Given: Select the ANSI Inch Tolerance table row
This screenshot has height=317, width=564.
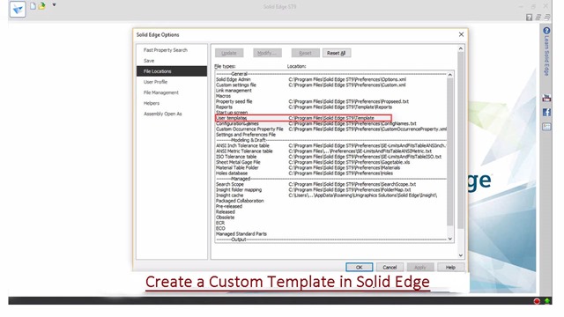Looking at the screenshot, I should (x=331, y=145).
